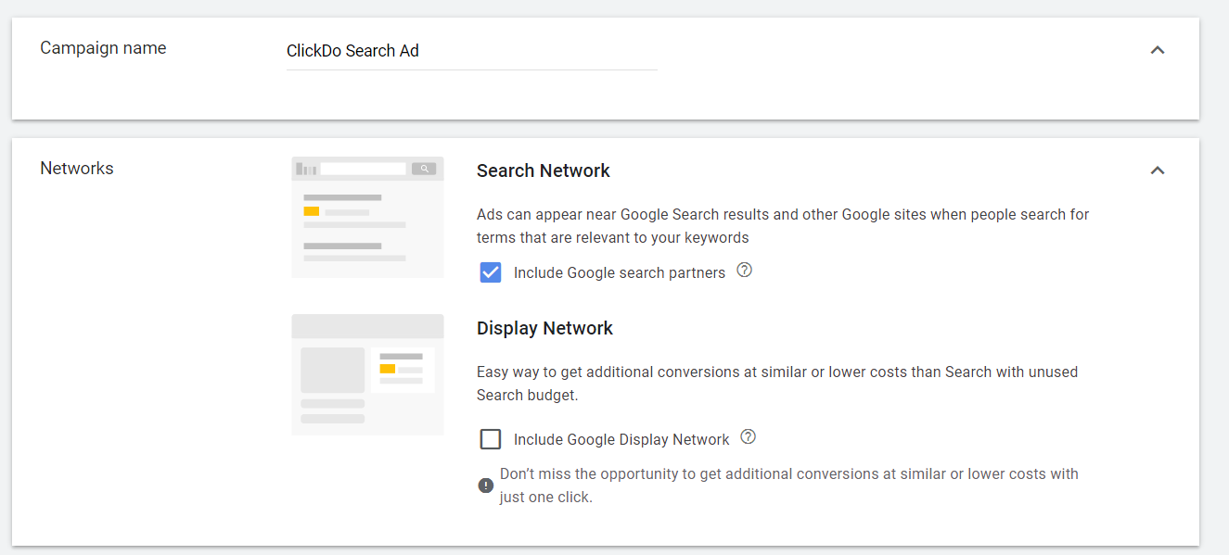Screen dimensions: 1229x555
Task: Click the Campaign name section label
Action: point(103,48)
